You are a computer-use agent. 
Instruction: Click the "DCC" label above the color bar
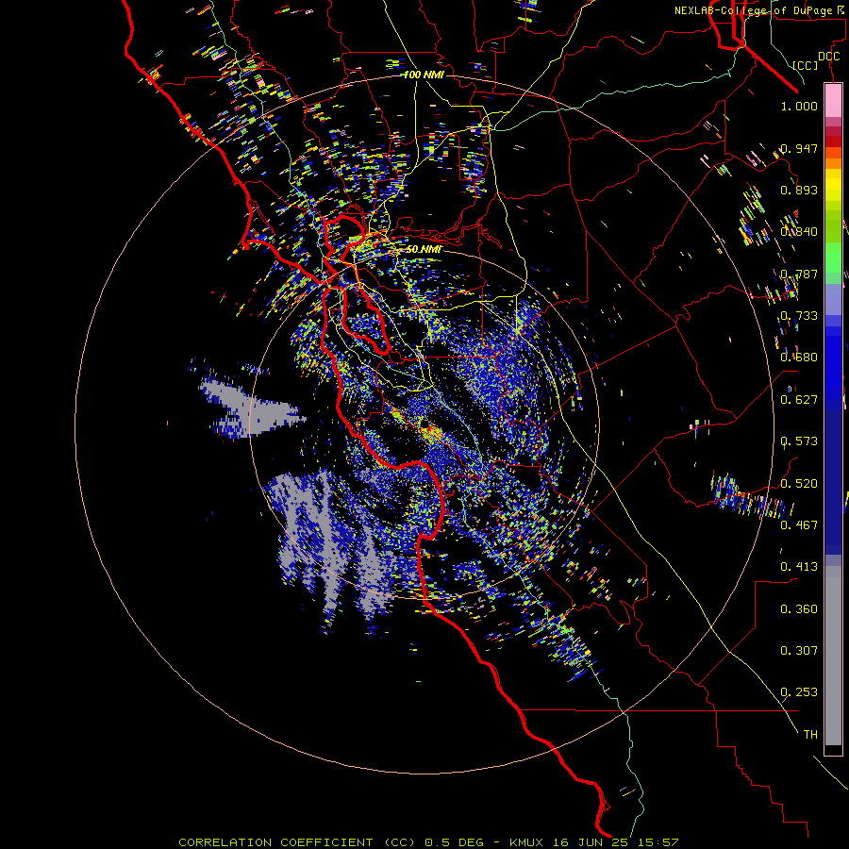828,57
